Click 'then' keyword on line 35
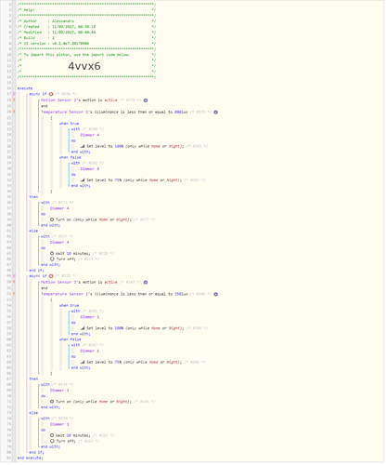This screenshot has height=465, width=386. pos(33,197)
